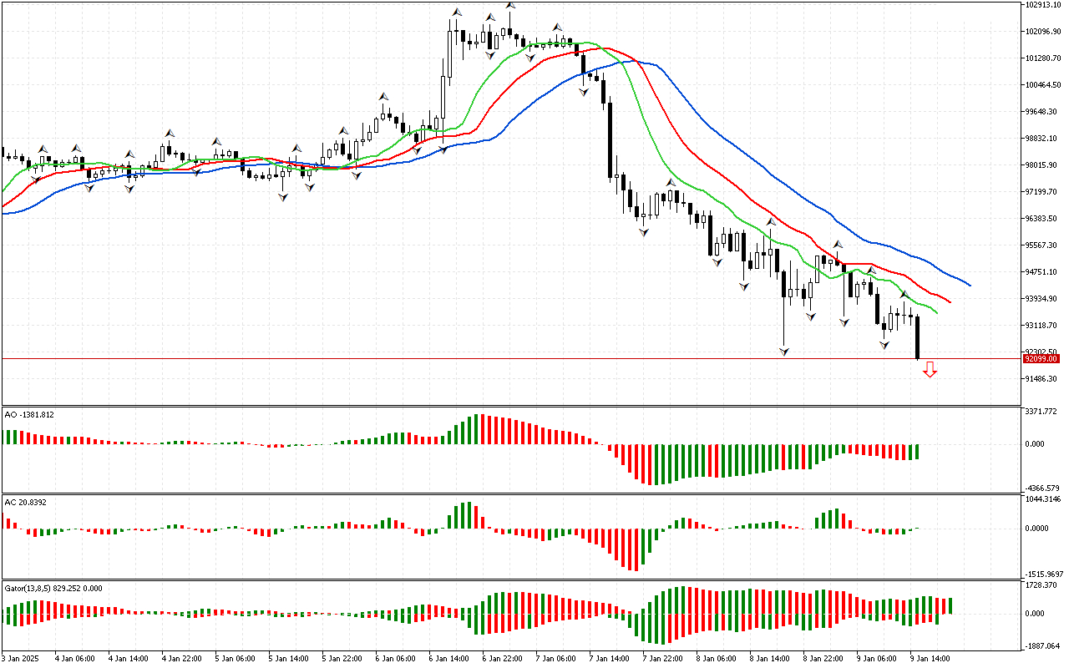Click the 95567.30 price level
Screen dimensions: 1069x668
click(1041, 245)
